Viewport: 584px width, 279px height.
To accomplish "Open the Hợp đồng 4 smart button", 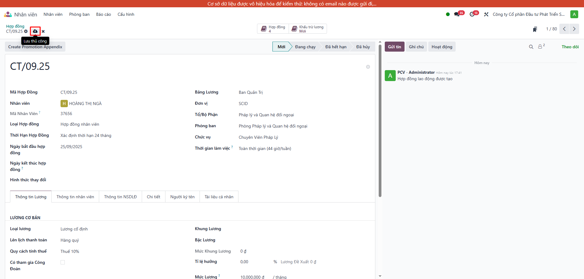I will [273, 29].
